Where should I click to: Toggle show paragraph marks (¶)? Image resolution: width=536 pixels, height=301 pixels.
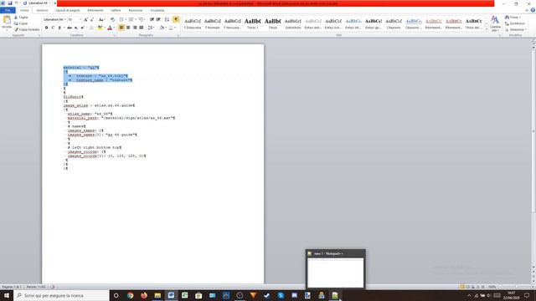(176, 19)
